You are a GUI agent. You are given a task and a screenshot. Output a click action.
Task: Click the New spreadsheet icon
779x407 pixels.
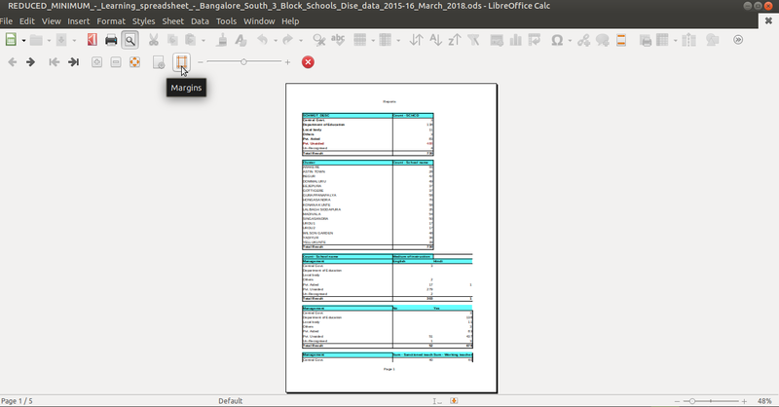click(11, 40)
